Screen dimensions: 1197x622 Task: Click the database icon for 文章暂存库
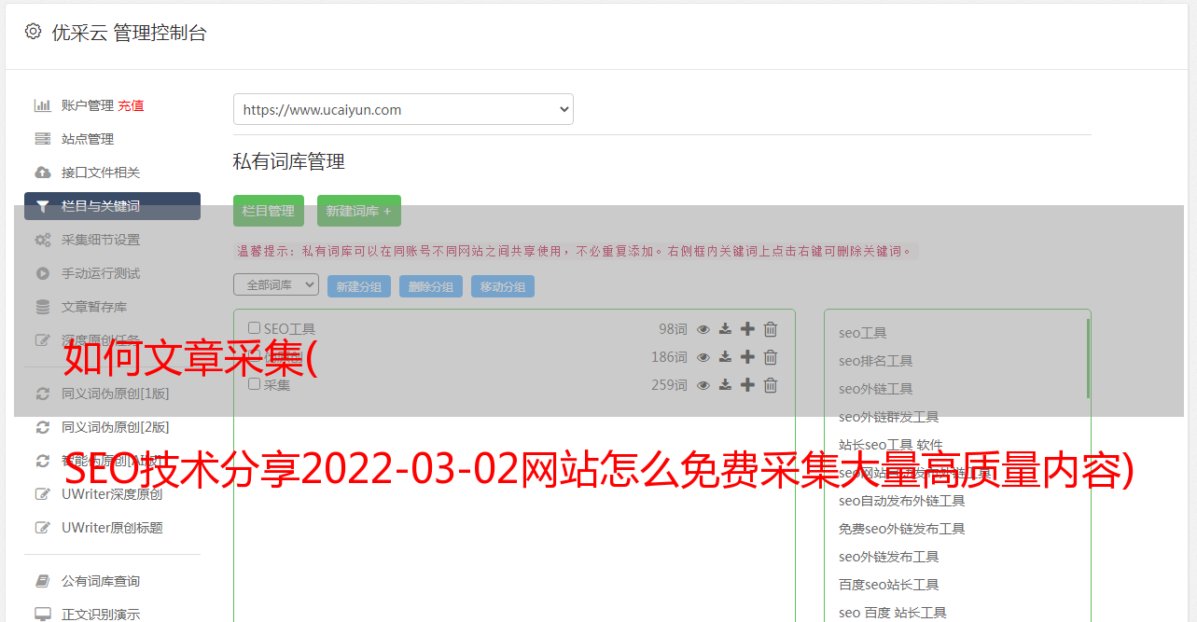[x=43, y=307]
